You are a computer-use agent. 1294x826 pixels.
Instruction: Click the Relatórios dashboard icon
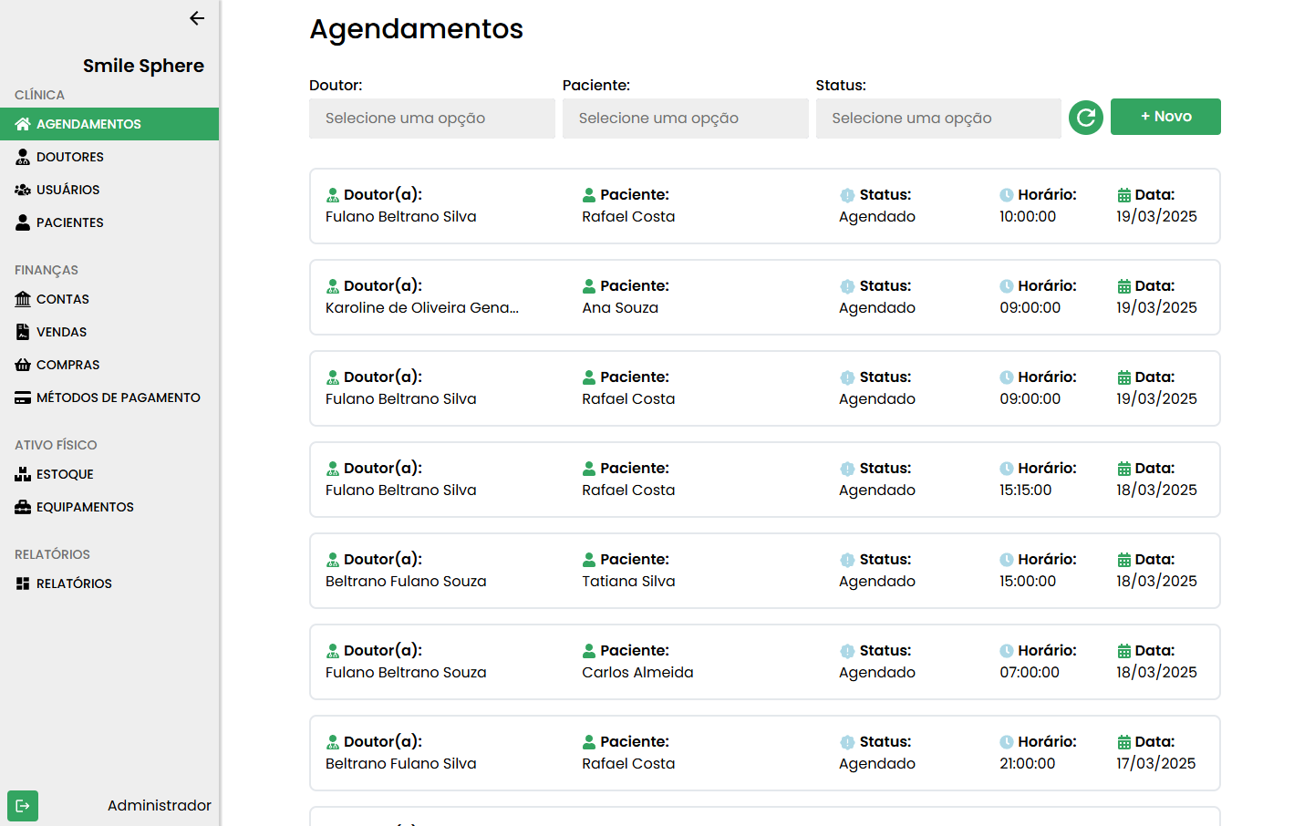[x=23, y=583]
